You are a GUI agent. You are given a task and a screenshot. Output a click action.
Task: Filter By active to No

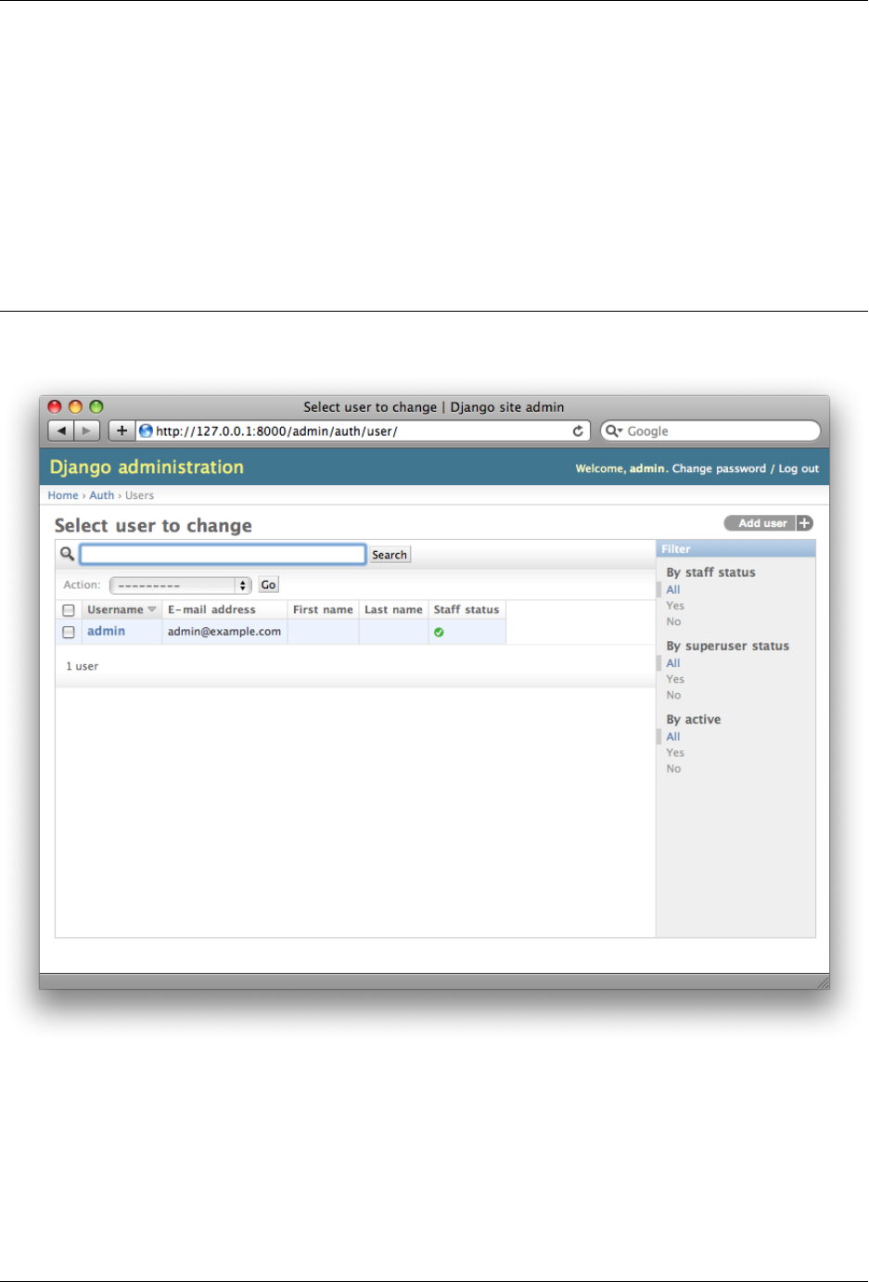pyautogui.click(x=673, y=768)
